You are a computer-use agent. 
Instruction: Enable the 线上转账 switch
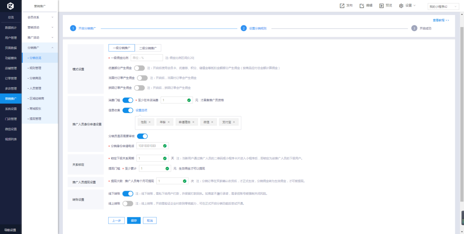[x=128, y=203]
